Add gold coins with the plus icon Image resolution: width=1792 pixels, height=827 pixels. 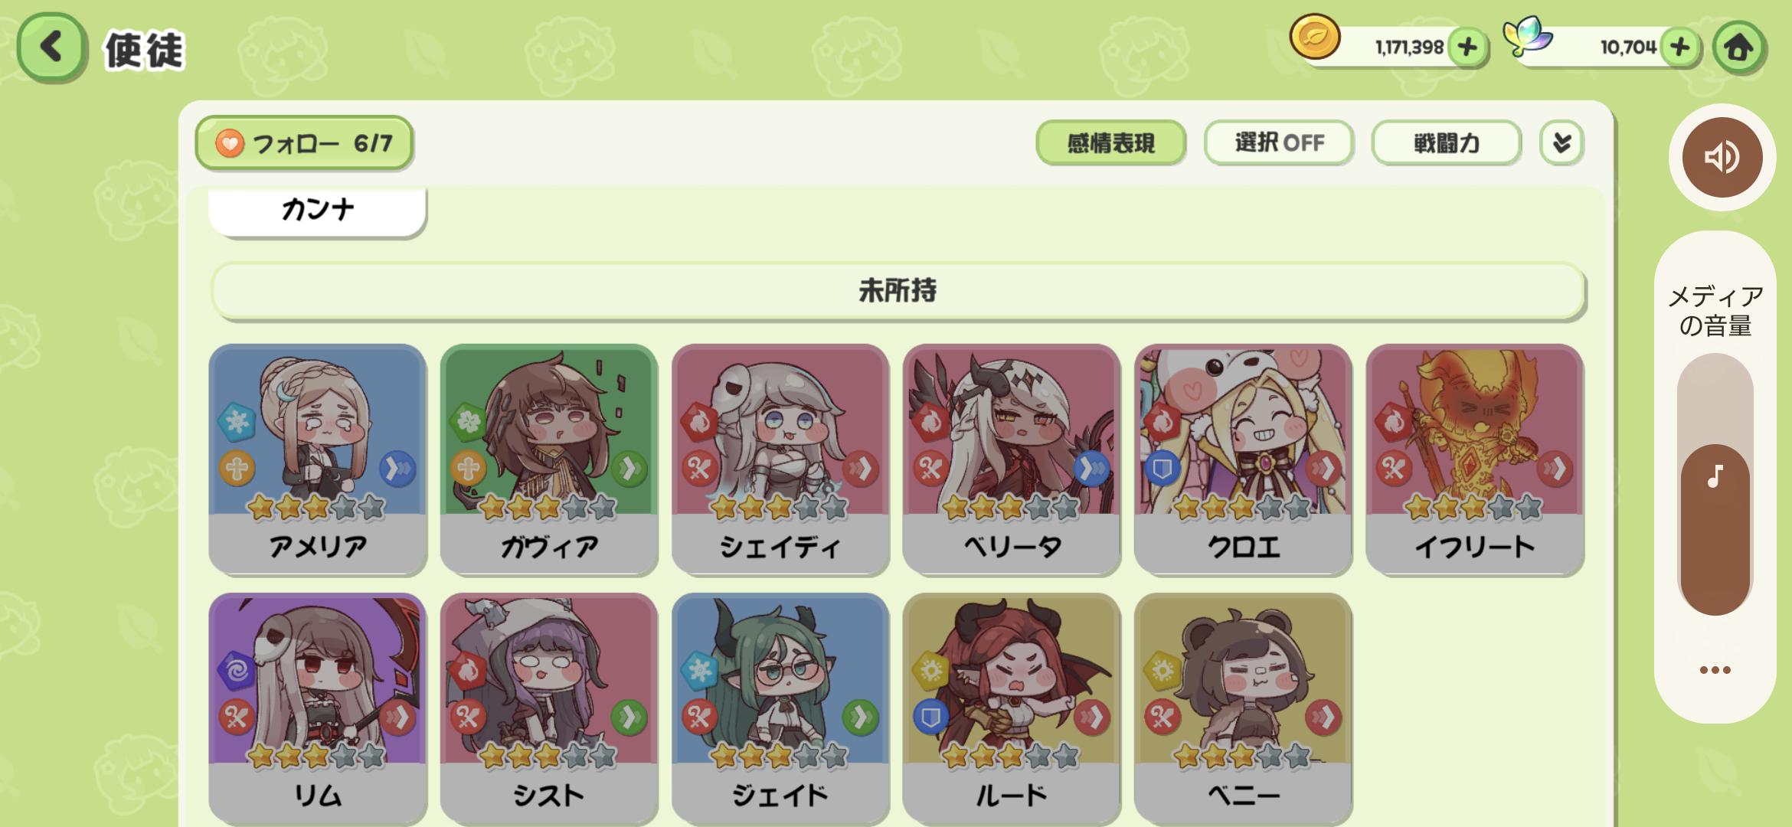click(x=1467, y=47)
